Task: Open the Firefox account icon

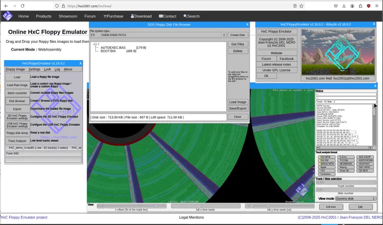Action: 352,6
